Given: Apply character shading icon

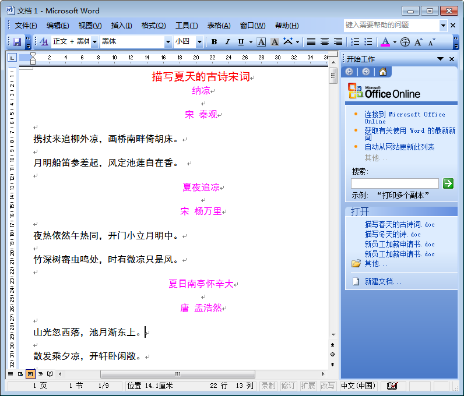Looking at the screenshot, I should point(275,42).
